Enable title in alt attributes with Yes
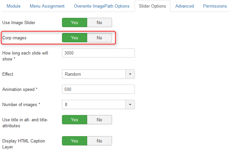The height and width of the screenshot is (156, 229). pos(75,120)
